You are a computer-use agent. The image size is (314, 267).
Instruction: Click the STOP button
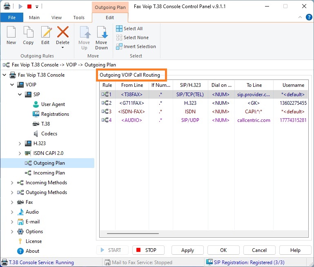[x=148, y=250]
